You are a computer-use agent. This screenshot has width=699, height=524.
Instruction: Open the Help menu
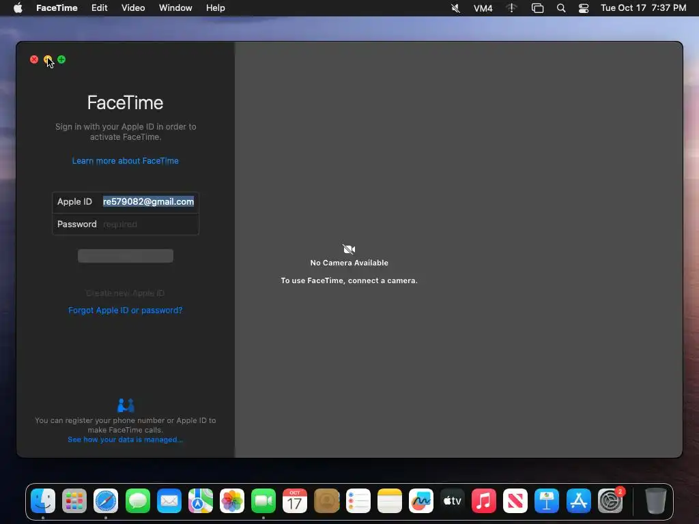point(215,8)
